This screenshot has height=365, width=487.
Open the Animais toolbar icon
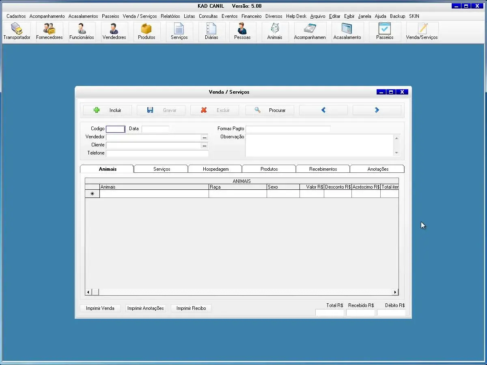pyautogui.click(x=275, y=31)
